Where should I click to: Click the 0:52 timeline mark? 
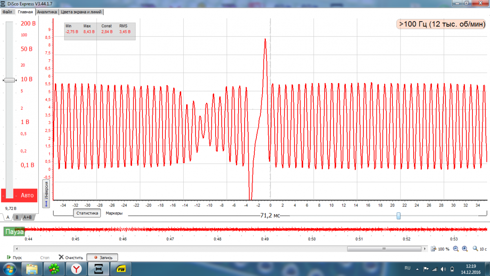point(406,239)
